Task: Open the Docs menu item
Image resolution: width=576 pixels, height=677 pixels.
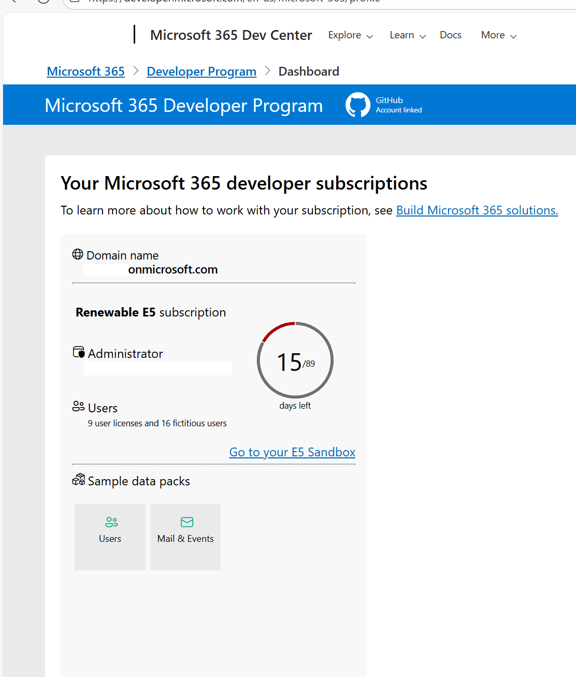Action: pos(451,35)
